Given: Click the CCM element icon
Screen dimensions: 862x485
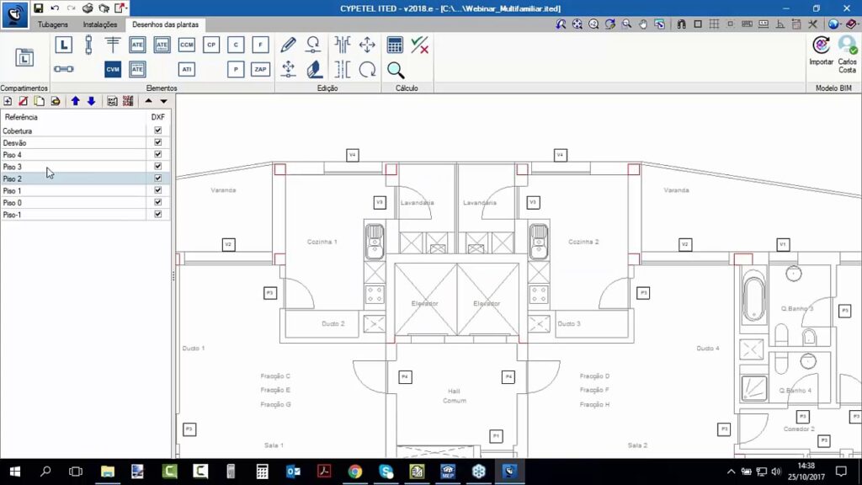Looking at the screenshot, I should click(187, 45).
